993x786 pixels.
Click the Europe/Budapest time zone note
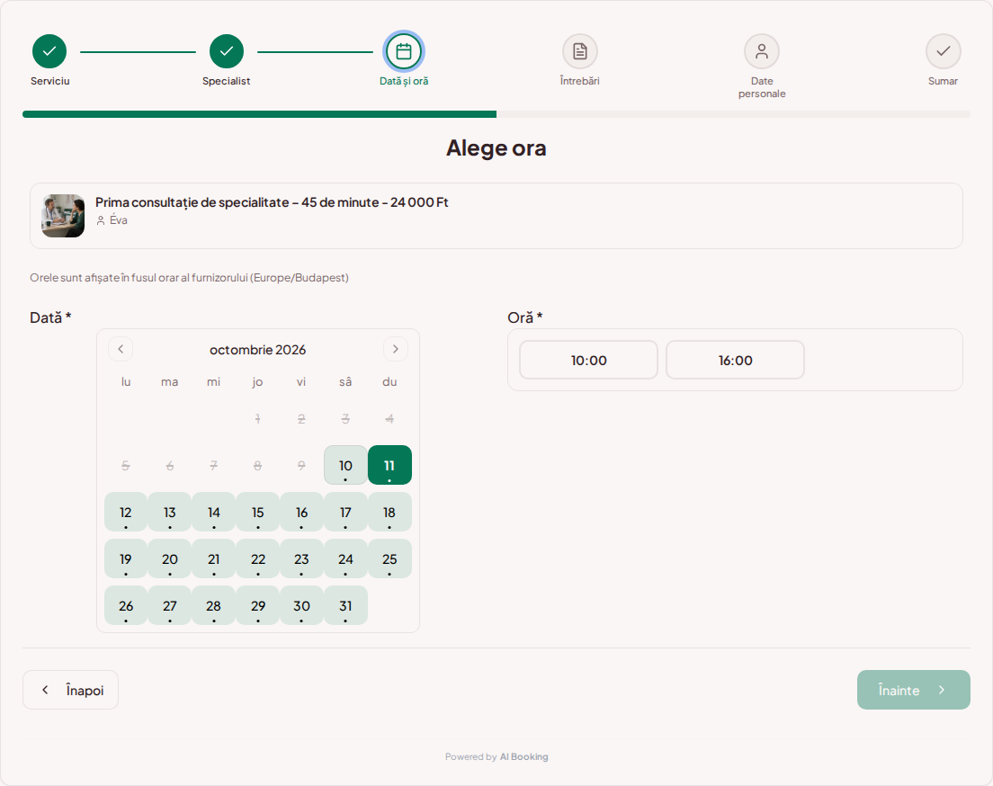coord(190,277)
